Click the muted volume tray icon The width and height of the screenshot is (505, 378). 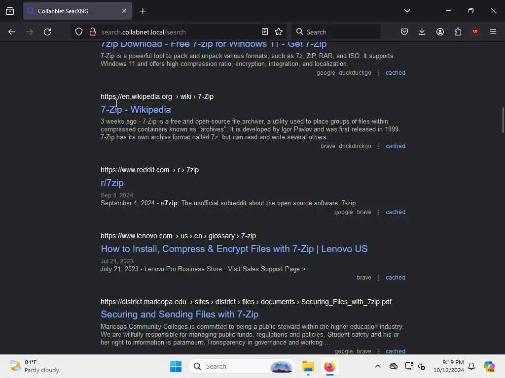coord(422,366)
